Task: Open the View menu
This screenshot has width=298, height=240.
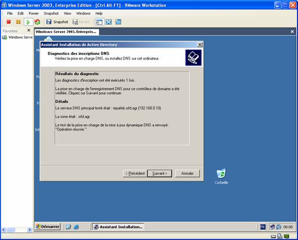Action: (x=67, y=13)
